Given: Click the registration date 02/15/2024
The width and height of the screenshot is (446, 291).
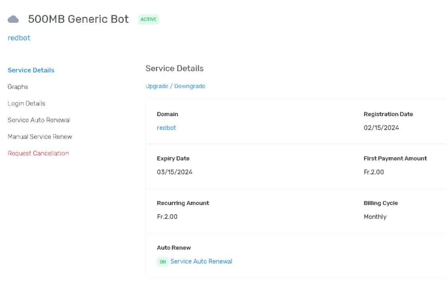Looking at the screenshot, I should [x=381, y=128].
